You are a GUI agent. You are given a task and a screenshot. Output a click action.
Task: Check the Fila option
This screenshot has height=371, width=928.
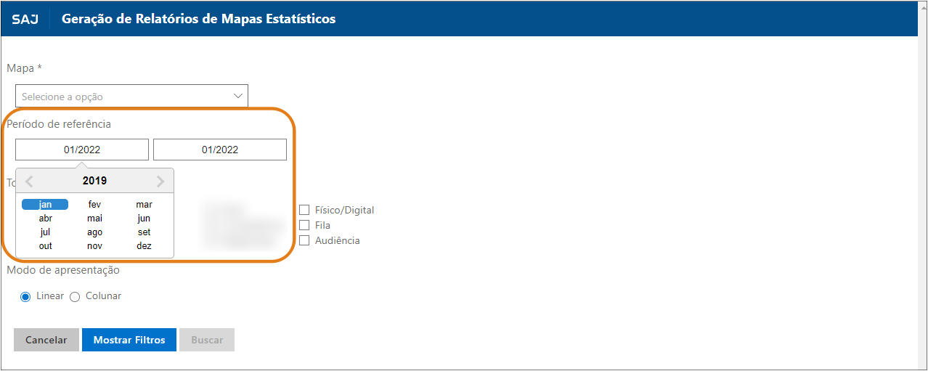pos(304,225)
